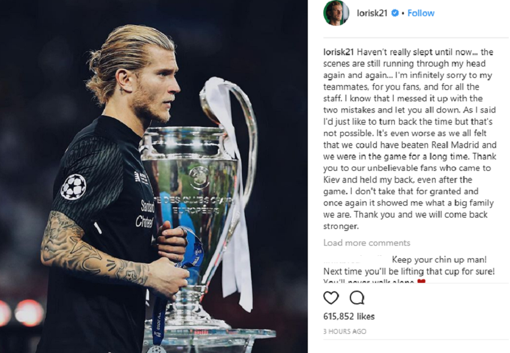Click the 'Keep your chin up man!' comment

click(439, 260)
